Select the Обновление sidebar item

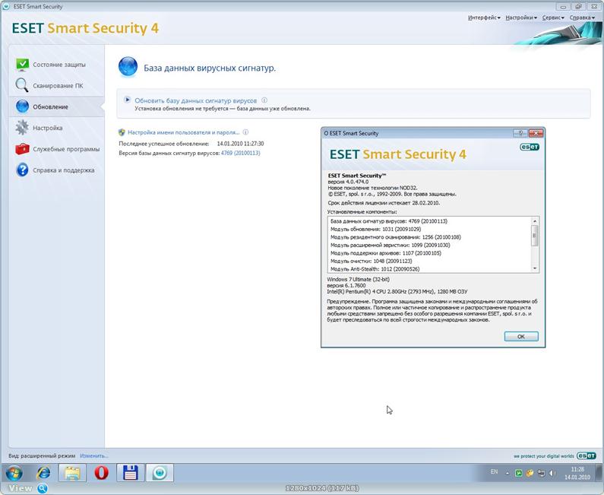point(57,106)
